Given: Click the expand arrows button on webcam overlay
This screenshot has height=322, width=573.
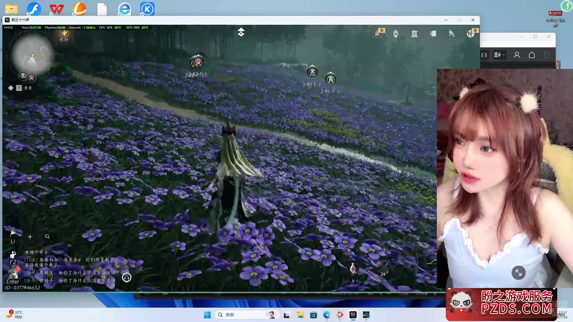Looking at the screenshot, I should [x=518, y=273].
